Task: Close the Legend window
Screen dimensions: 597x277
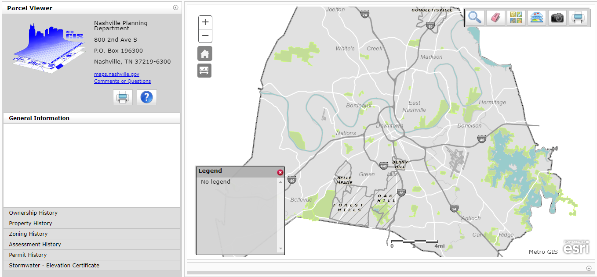Action: click(x=280, y=172)
